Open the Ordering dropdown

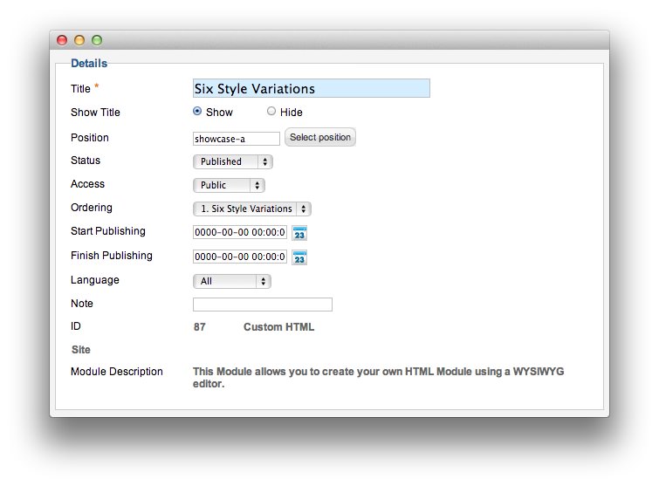click(x=252, y=209)
